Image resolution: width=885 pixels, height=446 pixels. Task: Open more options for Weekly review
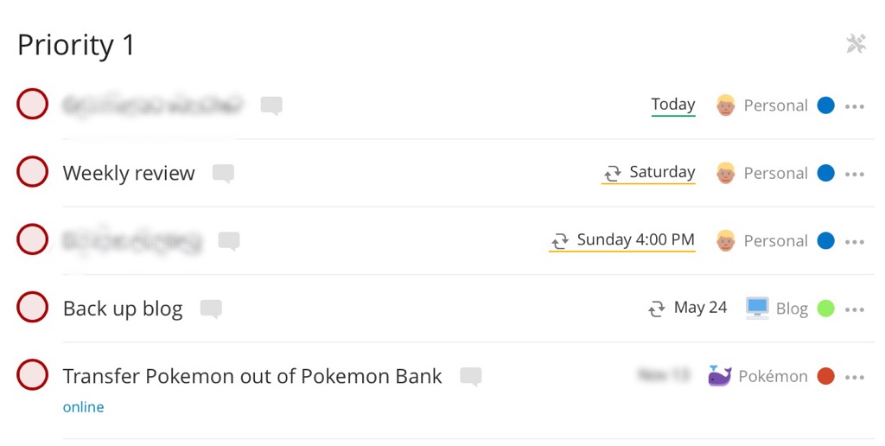click(x=855, y=174)
